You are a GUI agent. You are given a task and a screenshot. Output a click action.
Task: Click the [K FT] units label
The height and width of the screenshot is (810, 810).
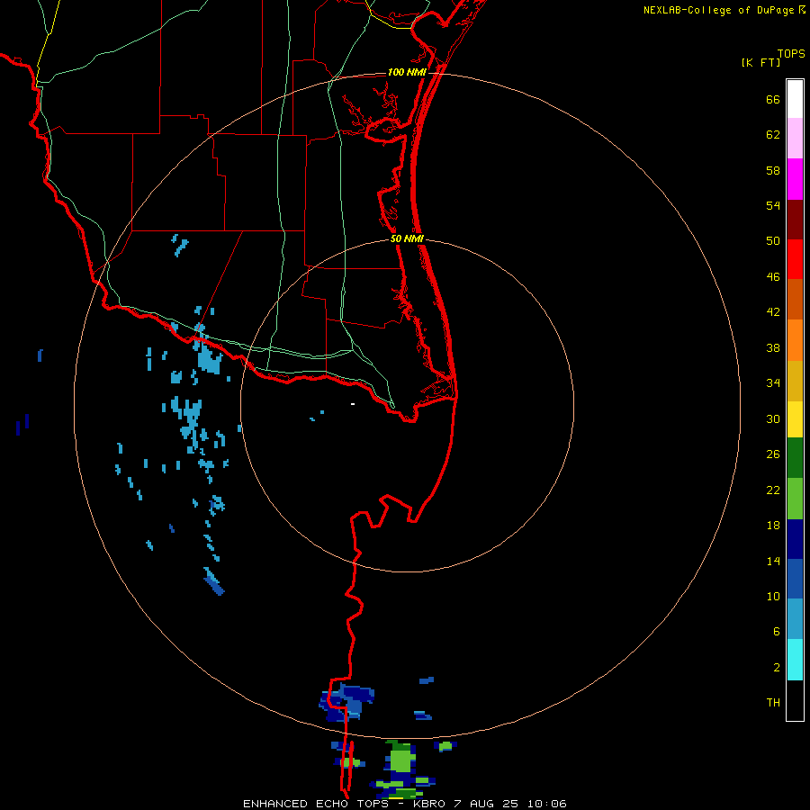coord(760,62)
